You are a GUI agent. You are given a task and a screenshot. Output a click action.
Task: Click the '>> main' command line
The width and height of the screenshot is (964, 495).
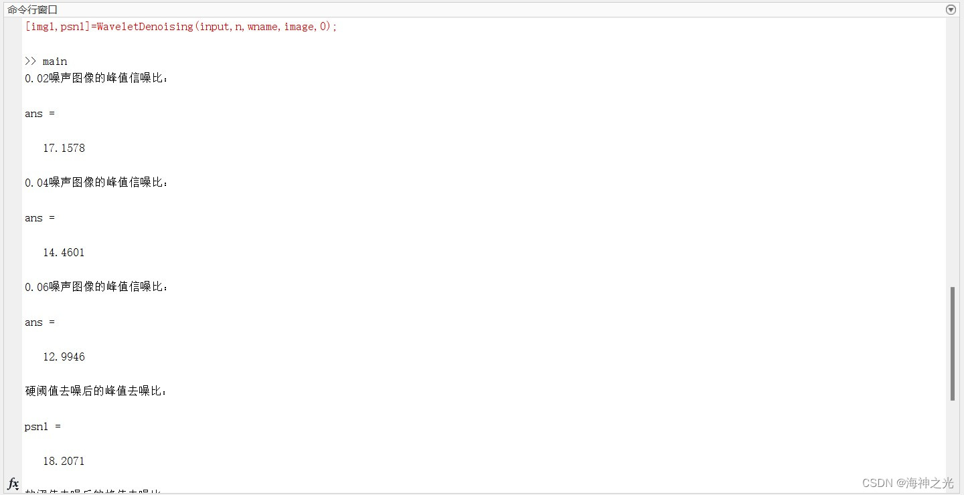46,62
